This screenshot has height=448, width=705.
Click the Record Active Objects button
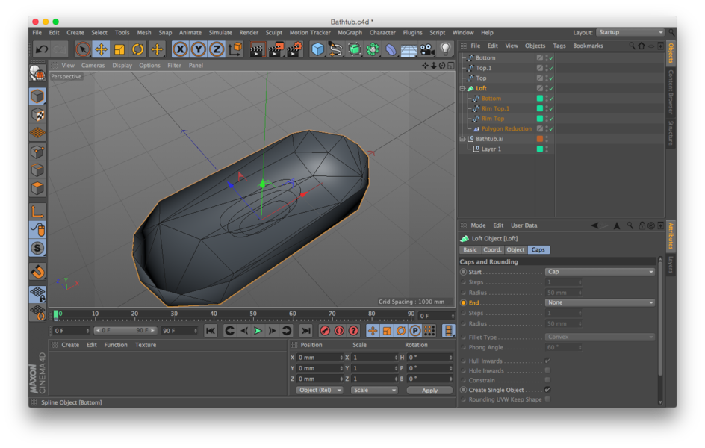click(325, 332)
